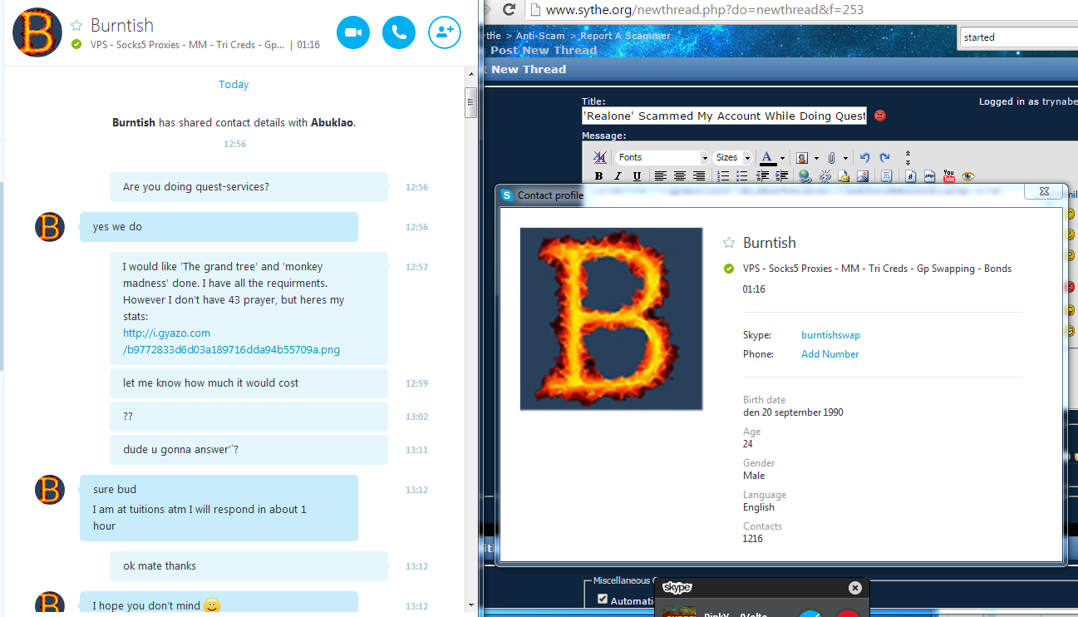The height and width of the screenshot is (617, 1078).
Task: Click the Add Number phone link
Action: tap(830, 354)
